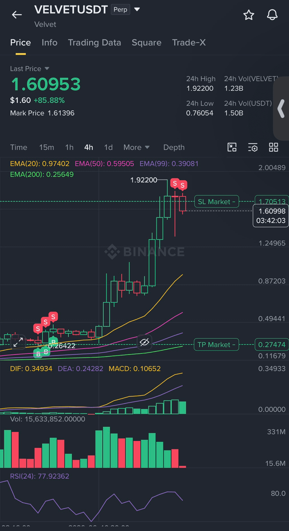The height and width of the screenshot is (531, 289).
Task: Click the EMA(200) 0.25649 indicator label
Action: (x=42, y=174)
